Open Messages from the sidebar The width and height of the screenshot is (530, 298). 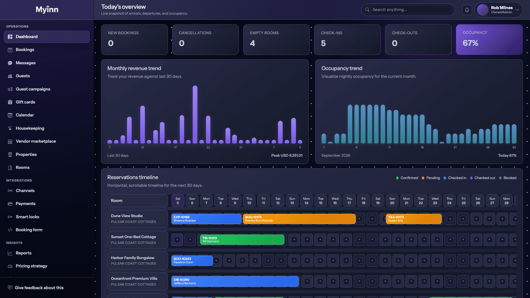pyautogui.click(x=47, y=63)
